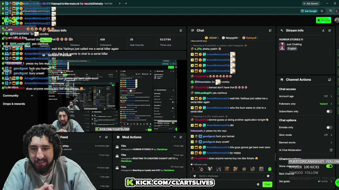Expand Set goals option
339x190 pixels.
pos(306,181)
